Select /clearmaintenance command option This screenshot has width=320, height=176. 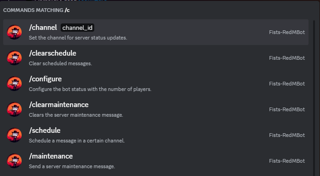(156, 109)
